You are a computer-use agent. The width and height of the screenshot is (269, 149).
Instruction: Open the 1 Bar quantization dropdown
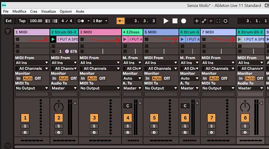[100, 21]
